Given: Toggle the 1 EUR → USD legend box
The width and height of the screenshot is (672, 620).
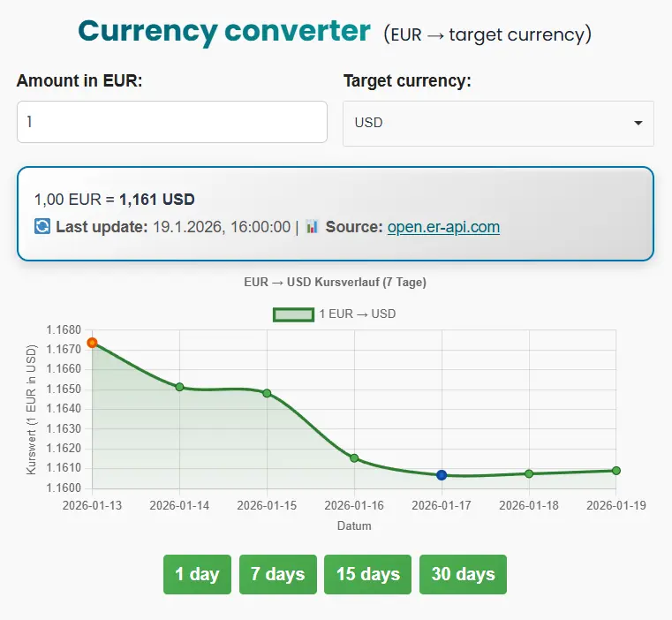Looking at the screenshot, I should [293, 314].
